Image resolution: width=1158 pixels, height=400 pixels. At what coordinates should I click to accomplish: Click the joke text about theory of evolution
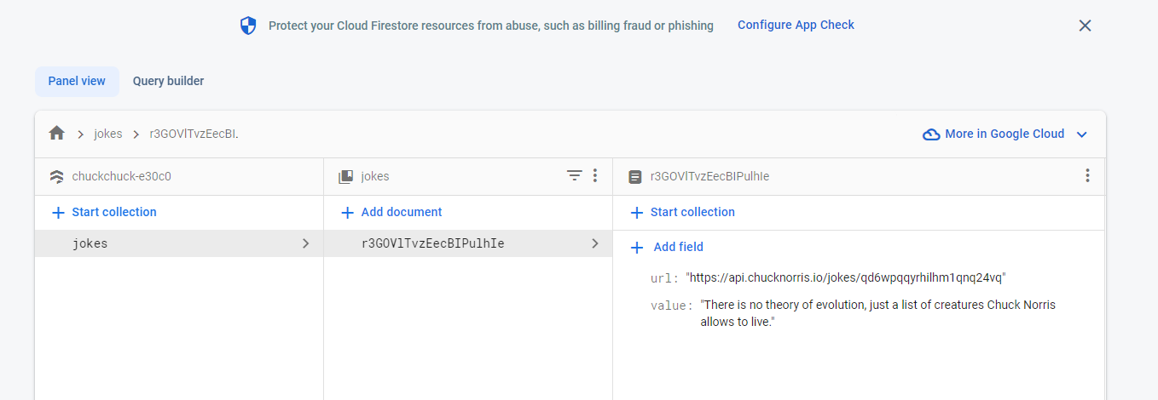pyautogui.click(x=878, y=313)
